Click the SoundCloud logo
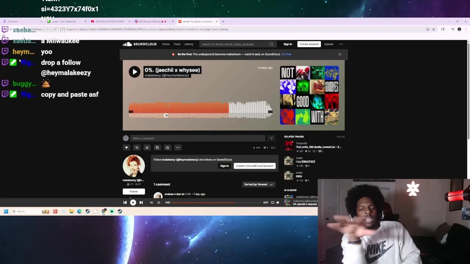 point(140,44)
